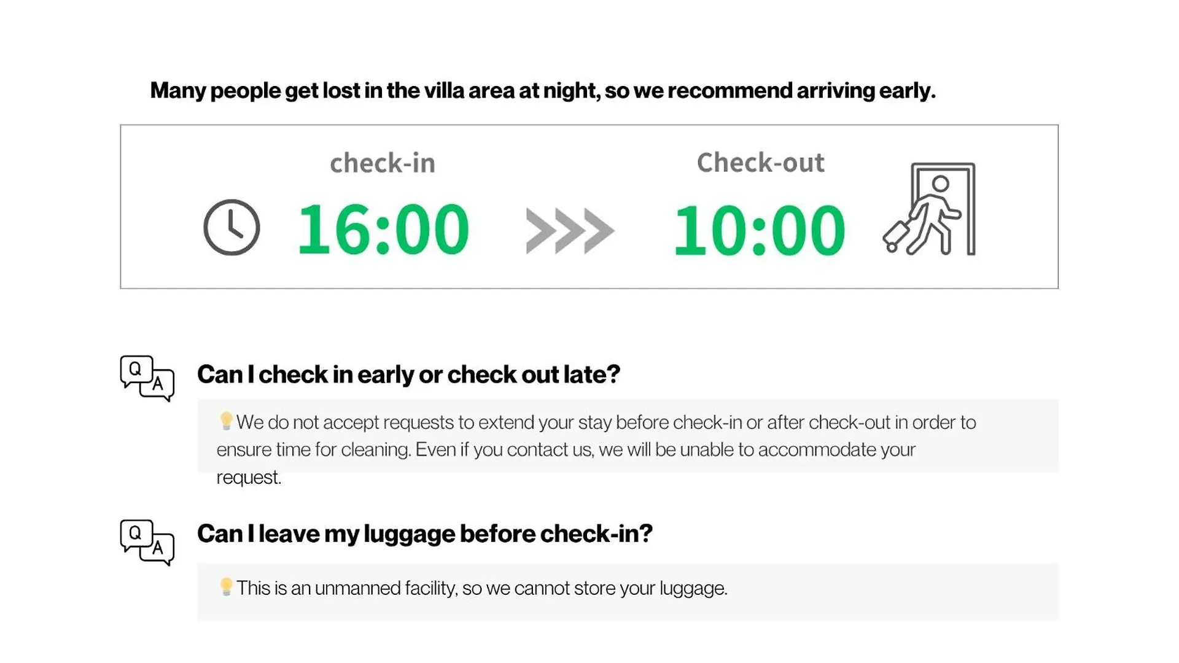Click the triple chevron arrows icon
The height and width of the screenshot is (663, 1179).
570,231
